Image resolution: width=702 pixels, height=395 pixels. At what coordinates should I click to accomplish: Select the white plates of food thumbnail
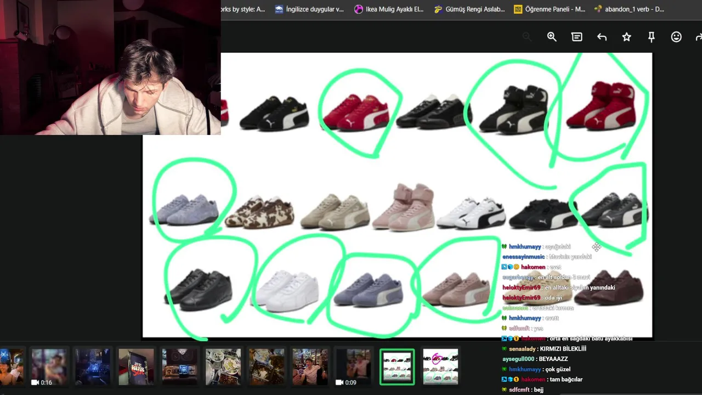(x=223, y=366)
